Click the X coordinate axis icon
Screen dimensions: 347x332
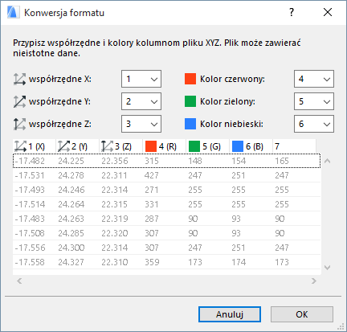coord(19,79)
